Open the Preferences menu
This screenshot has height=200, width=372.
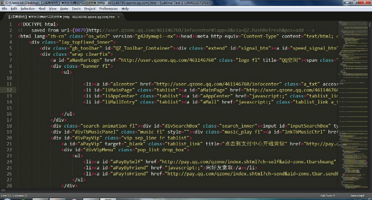(x=108, y=8)
